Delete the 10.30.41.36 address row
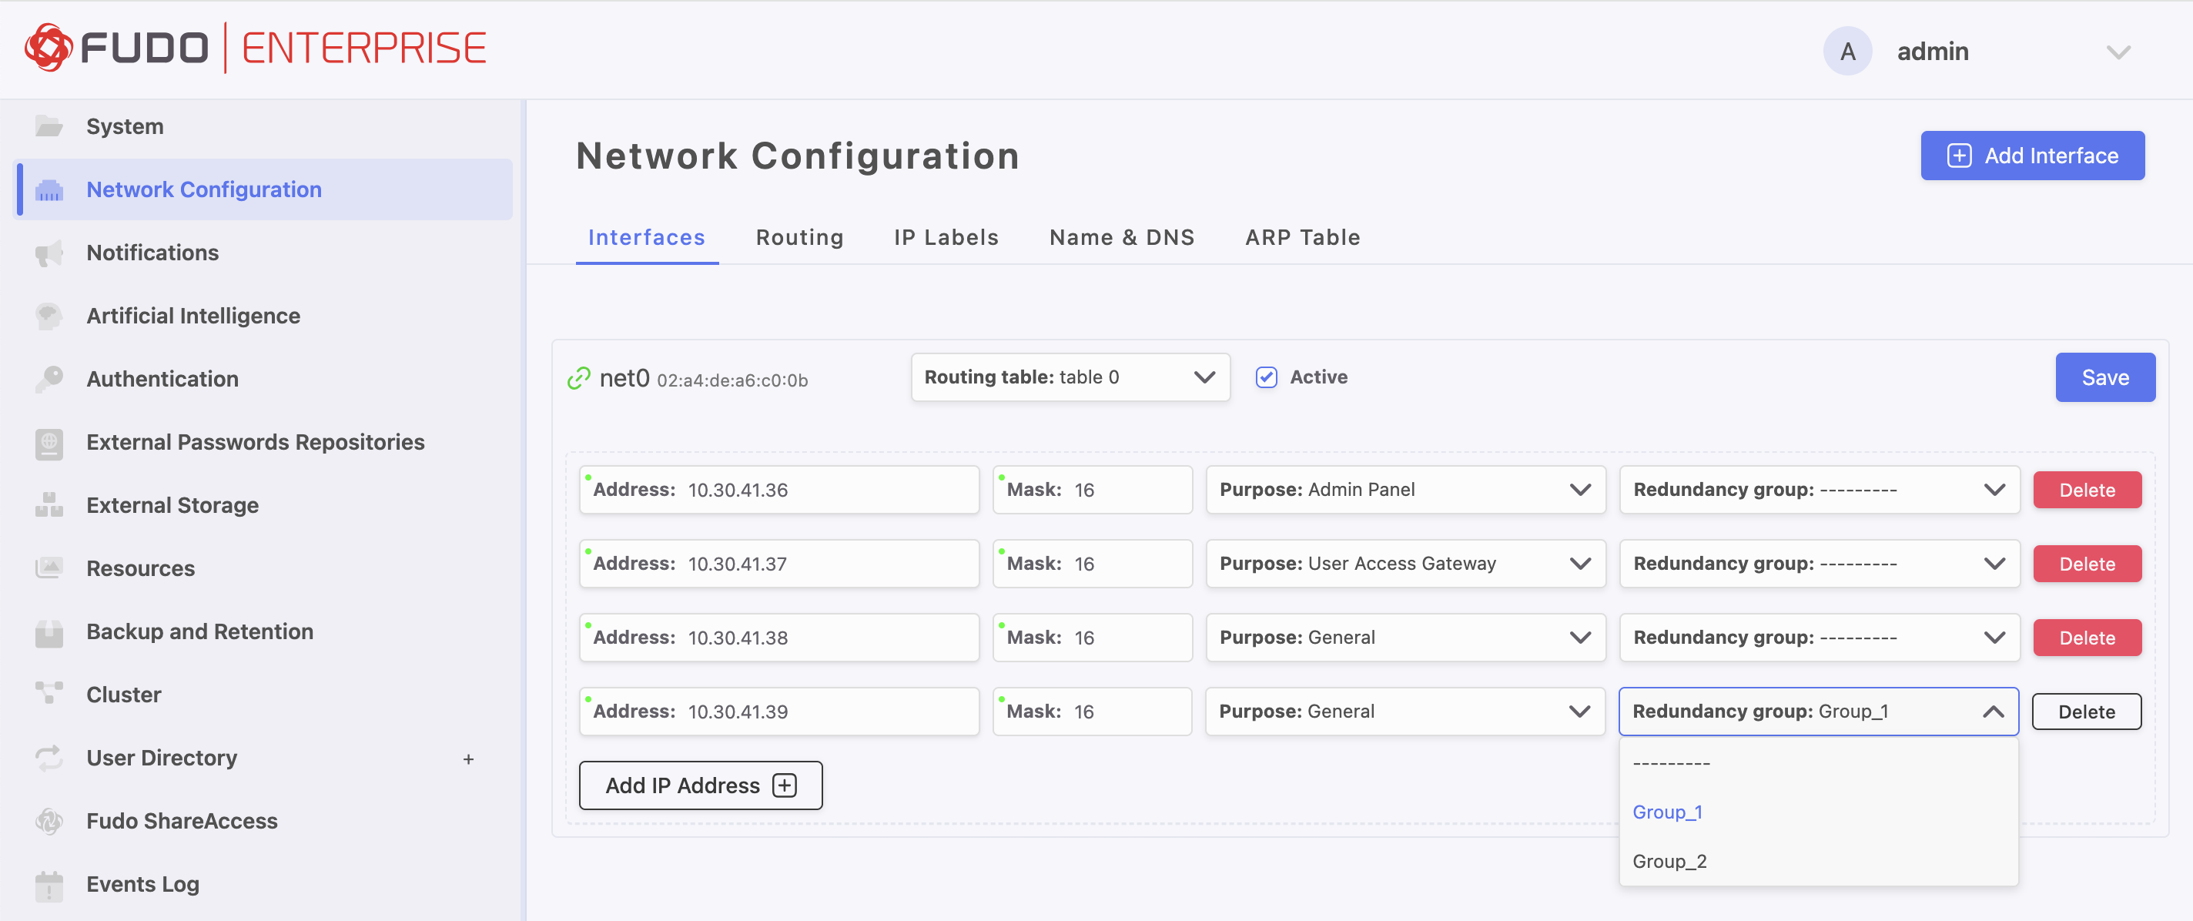The width and height of the screenshot is (2193, 921). point(2087,491)
